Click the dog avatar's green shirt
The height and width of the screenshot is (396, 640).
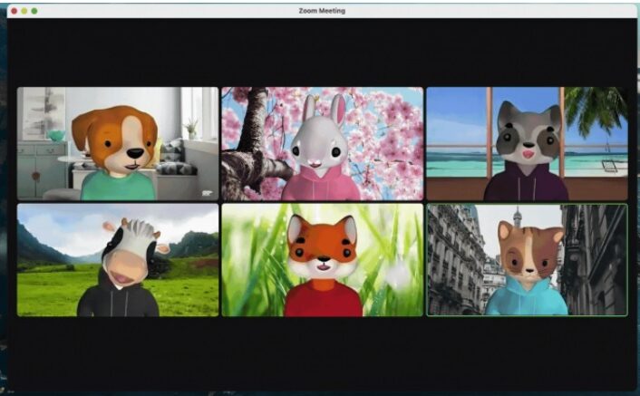[x=118, y=186]
